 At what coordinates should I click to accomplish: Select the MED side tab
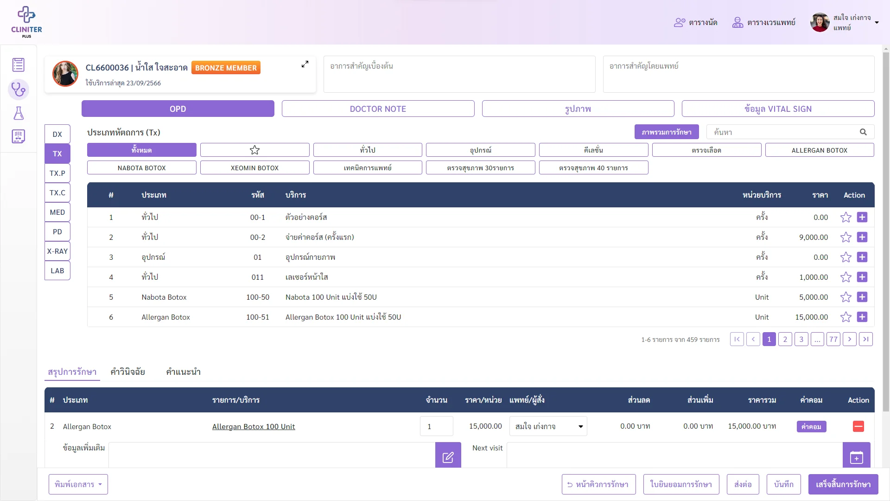click(57, 212)
